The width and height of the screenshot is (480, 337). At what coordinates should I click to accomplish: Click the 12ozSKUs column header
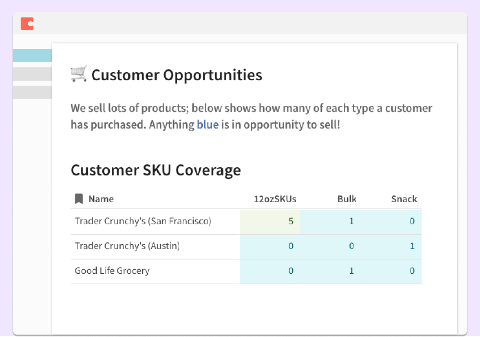pos(275,199)
